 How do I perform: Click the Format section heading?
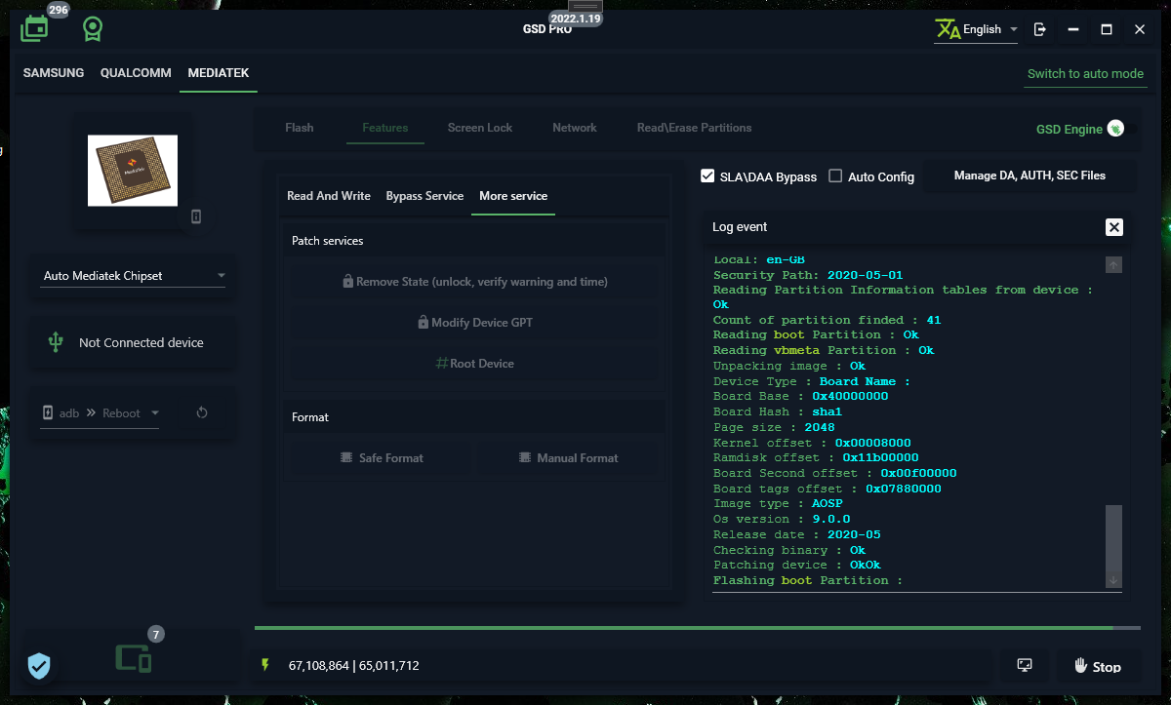(x=310, y=417)
